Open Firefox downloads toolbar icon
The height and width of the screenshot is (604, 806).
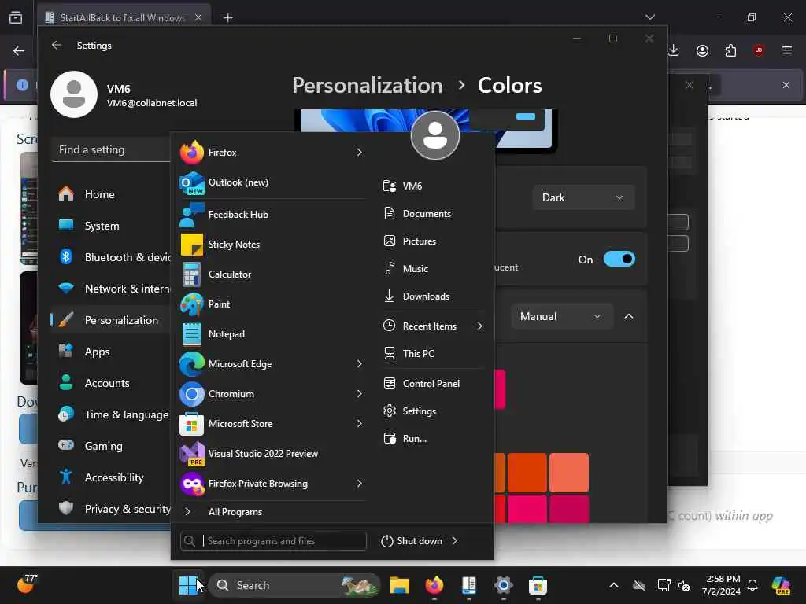pyautogui.click(x=674, y=50)
